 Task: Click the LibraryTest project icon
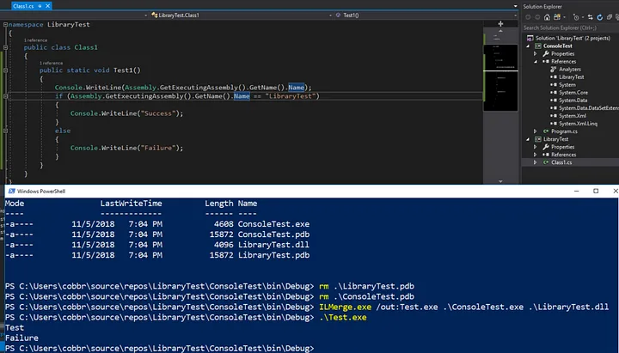537,139
